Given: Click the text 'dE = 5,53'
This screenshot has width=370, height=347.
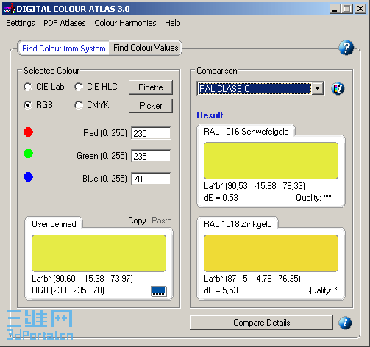Looking at the screenshot, I should coord(221,290).
